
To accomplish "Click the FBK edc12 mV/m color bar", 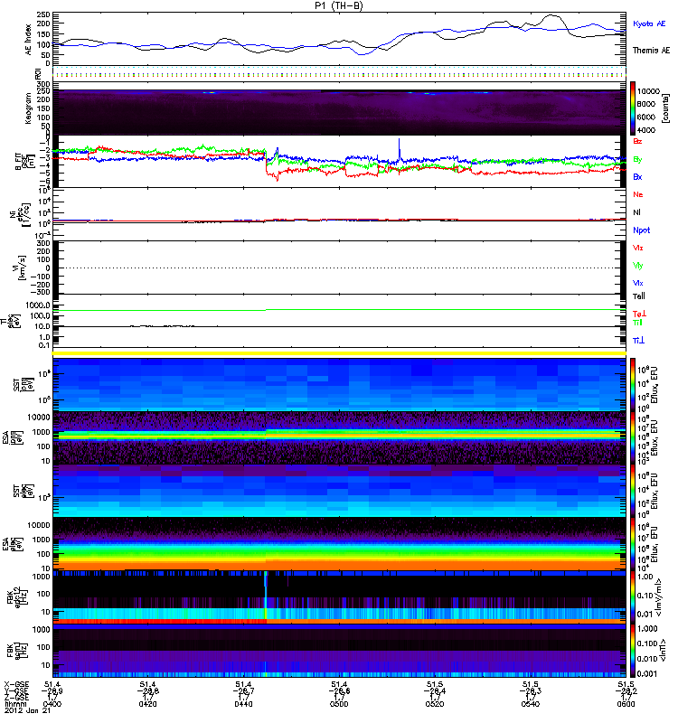I will click(x=633, y=596).
